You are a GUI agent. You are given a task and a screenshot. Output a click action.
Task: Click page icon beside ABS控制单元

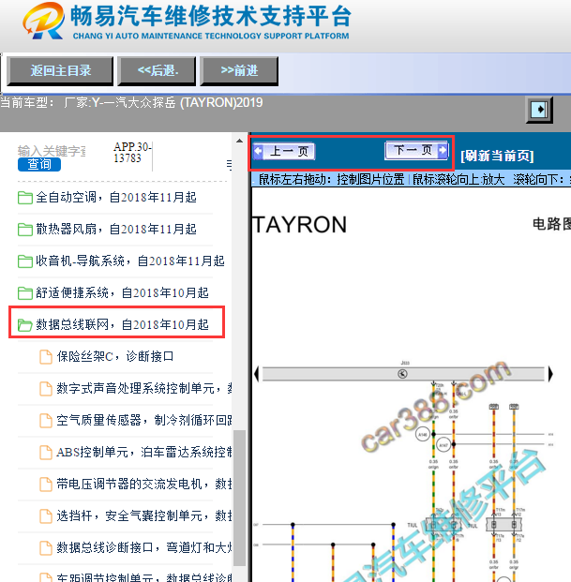click(46, 453)
